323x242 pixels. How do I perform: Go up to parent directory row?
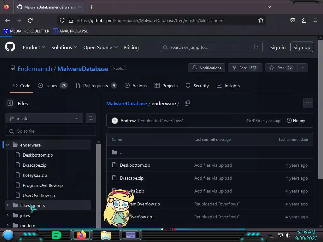(x=210, y=152)
